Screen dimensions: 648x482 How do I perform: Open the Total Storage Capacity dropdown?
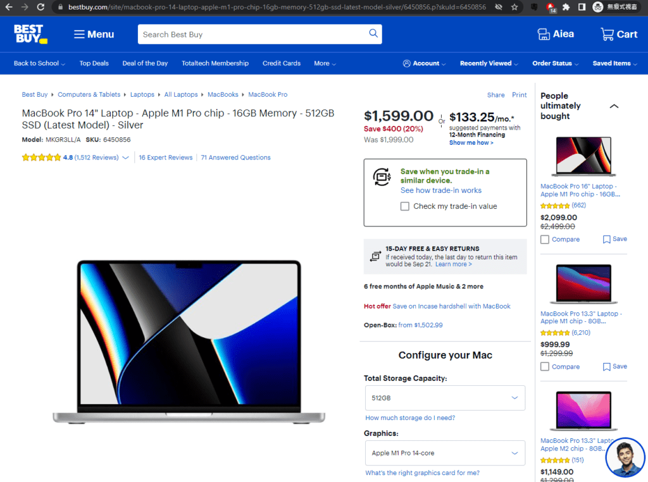(x=445, y=398)
